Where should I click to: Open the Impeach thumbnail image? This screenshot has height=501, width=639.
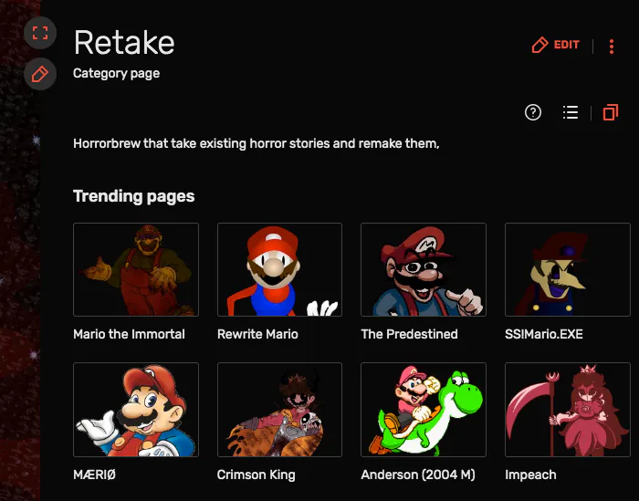coord(567,410)
